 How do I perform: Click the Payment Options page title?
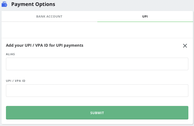point(33,4)
